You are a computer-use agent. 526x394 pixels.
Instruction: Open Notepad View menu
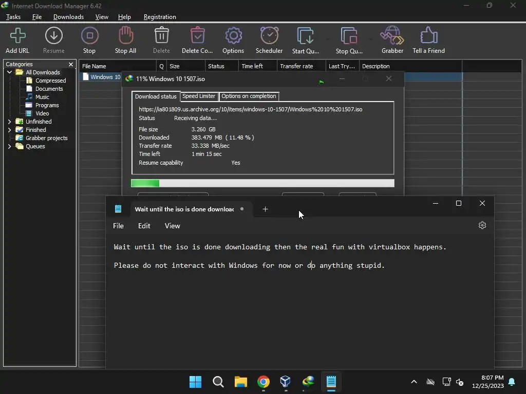[173, 226]
